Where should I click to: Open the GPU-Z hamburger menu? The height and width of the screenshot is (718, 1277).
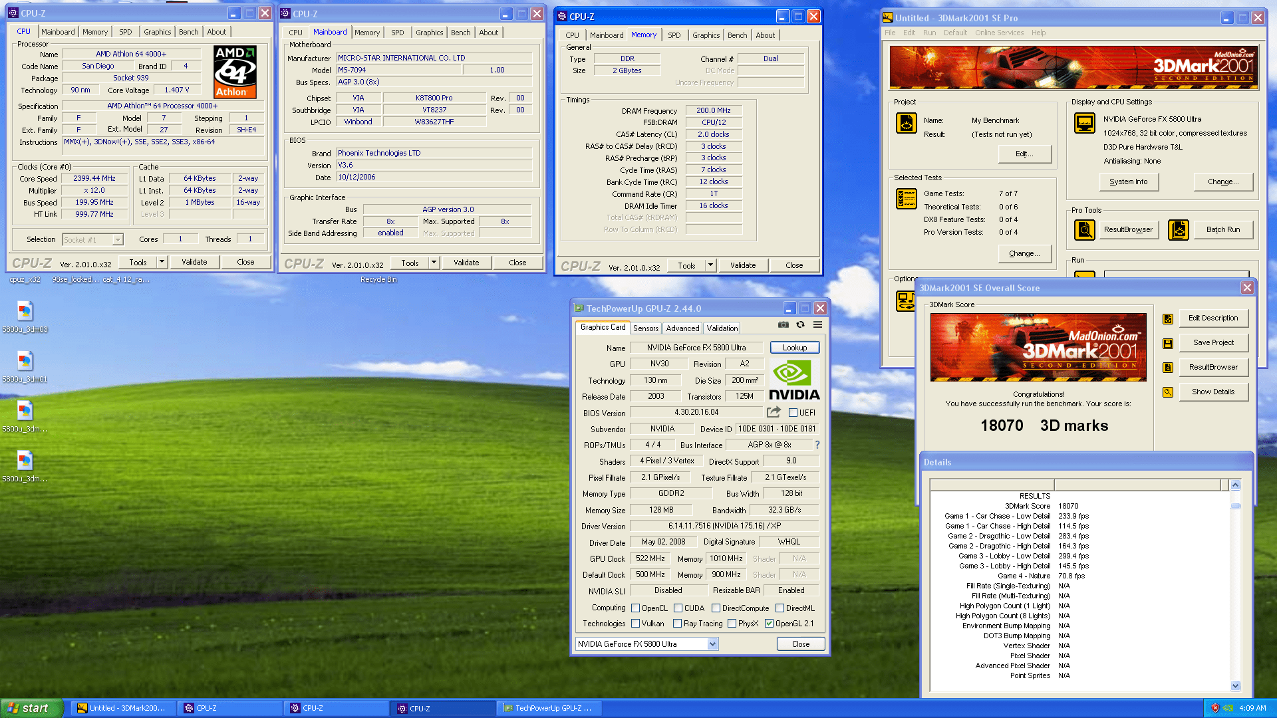click(x=818, y=325)
